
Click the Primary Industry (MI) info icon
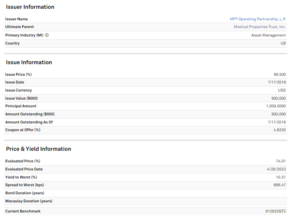pos(47,35)
